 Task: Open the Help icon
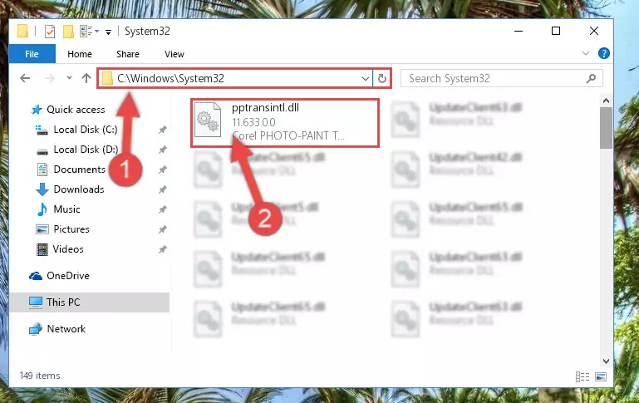point(603,53)
